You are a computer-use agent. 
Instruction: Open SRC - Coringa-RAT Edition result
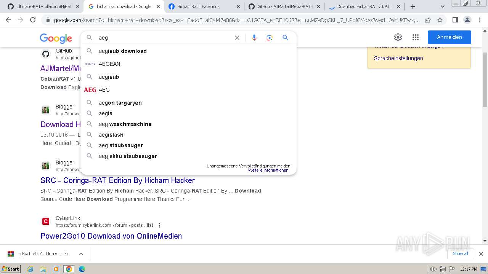point(117,180)
